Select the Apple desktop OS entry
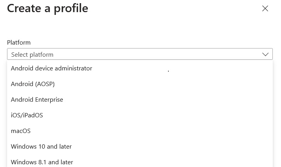281x167 pixels. click(x=21, y=131)
